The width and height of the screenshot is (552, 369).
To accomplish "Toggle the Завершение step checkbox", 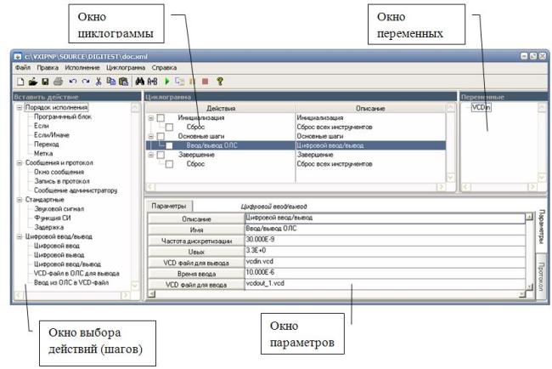I will (x=161, y=155).
